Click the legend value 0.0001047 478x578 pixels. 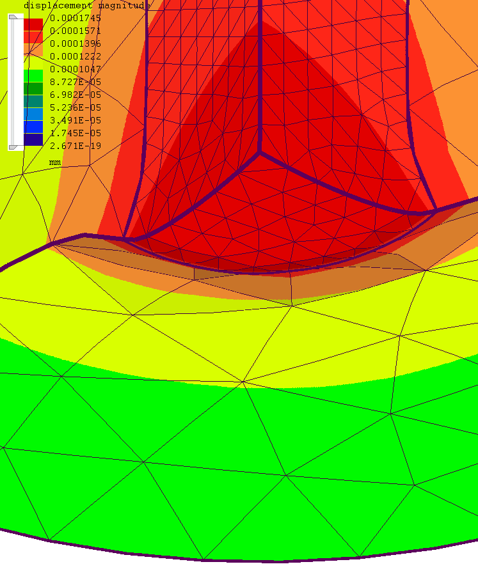click(x=76, y=69)
